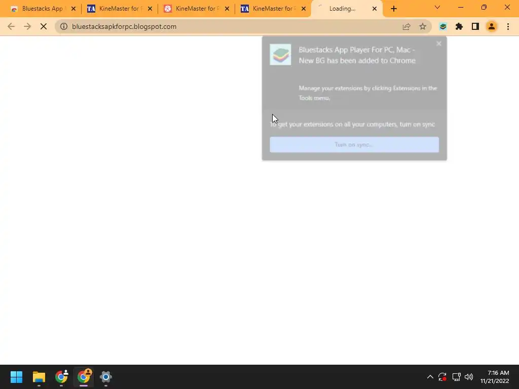Click the Turn on sync button

tap(354, 144)
